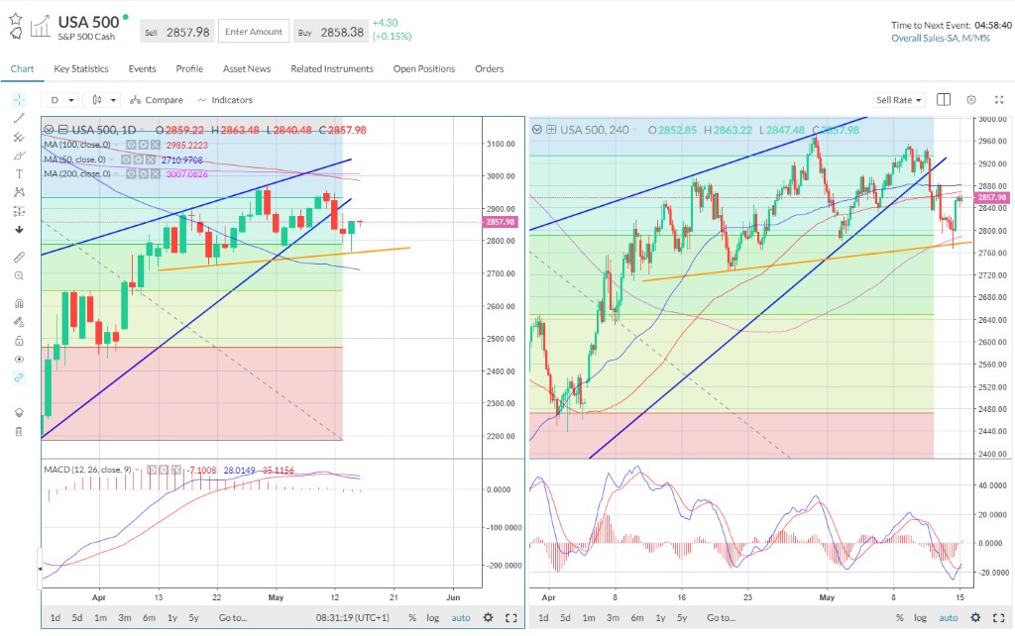
Task: Select the crosshair cursor tool
Action: click(19, 100)
